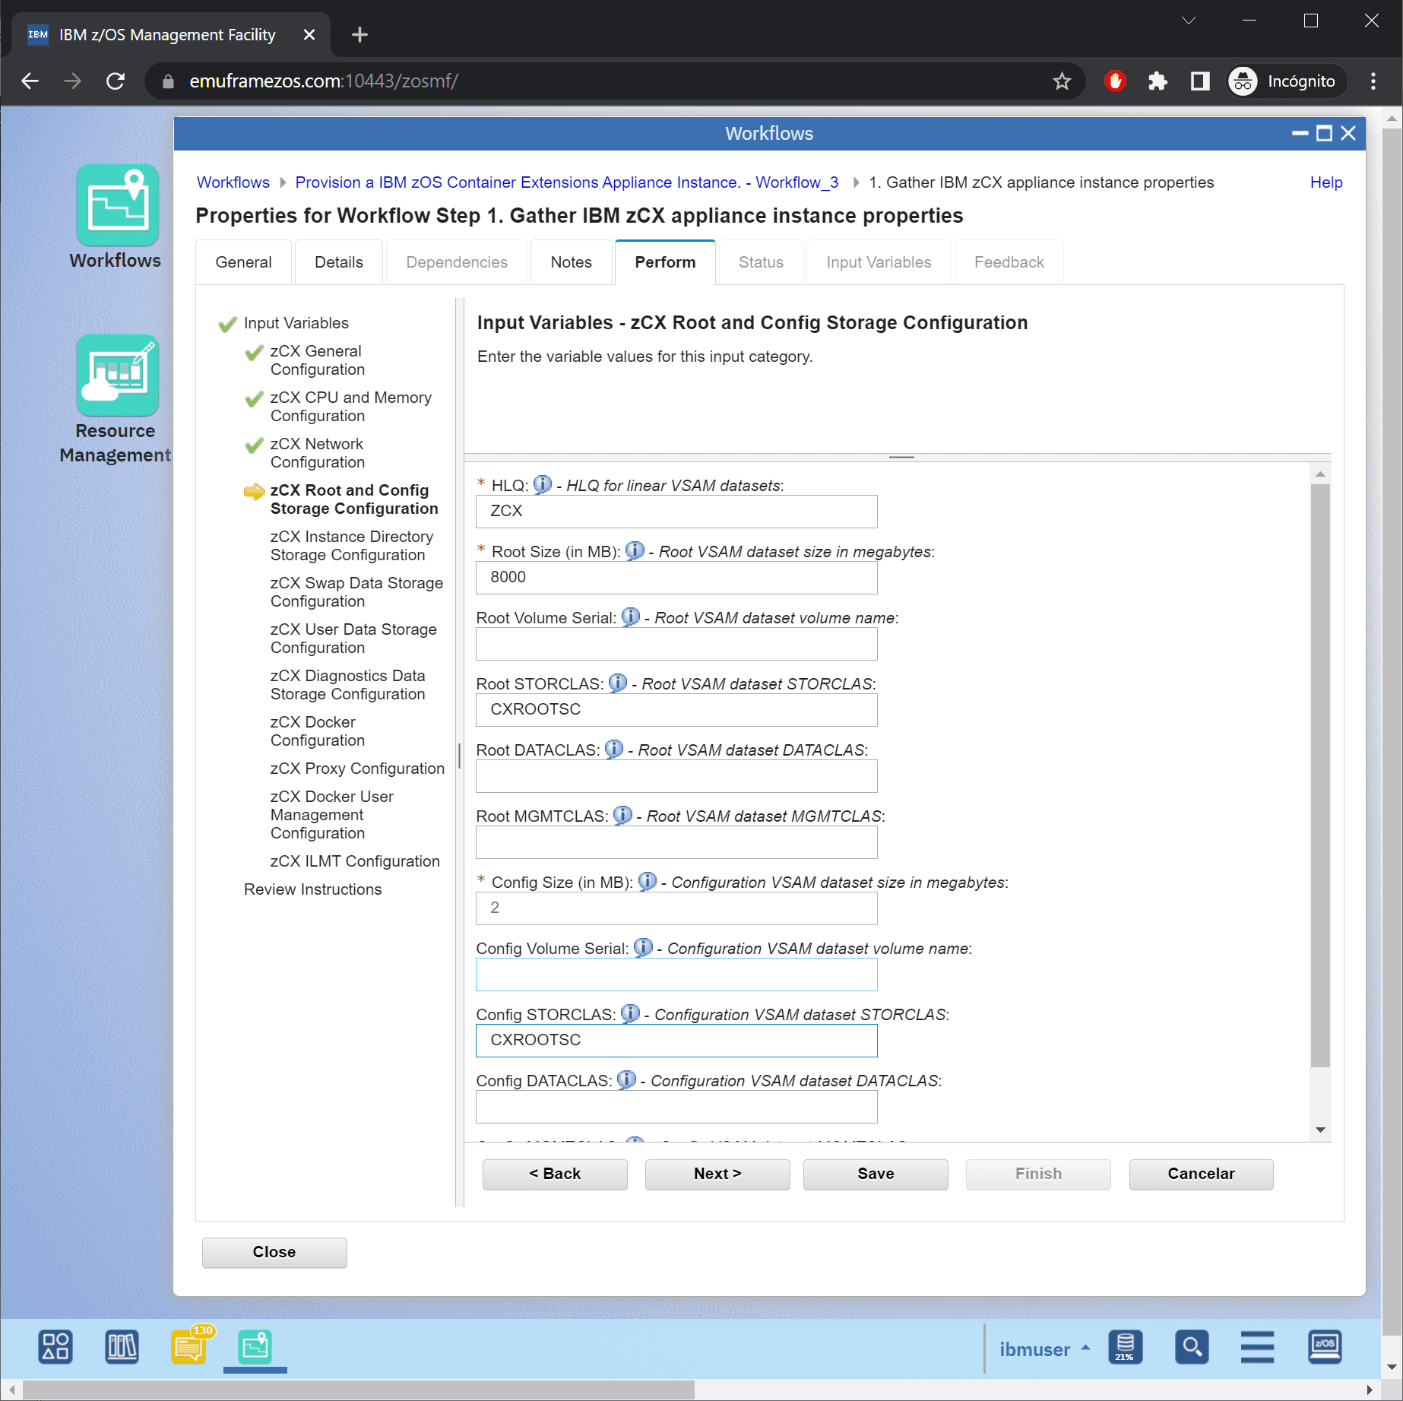This screenshot has width=1403, height=1401.
Task: Expand the ibmuser user menu
Action: click(x=1044, y=1349)
